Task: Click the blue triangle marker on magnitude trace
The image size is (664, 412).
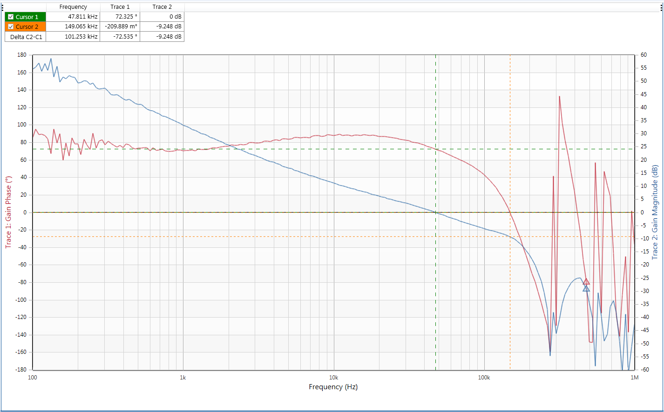Action: (x=586, y=289)
